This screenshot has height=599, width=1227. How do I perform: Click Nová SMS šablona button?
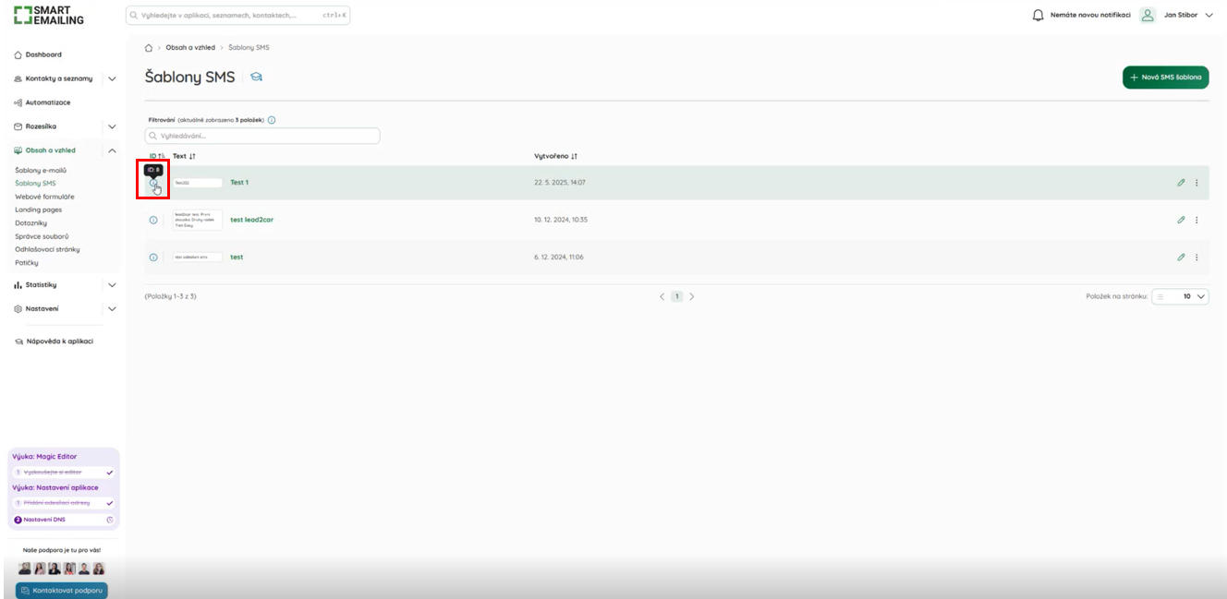1165,78
